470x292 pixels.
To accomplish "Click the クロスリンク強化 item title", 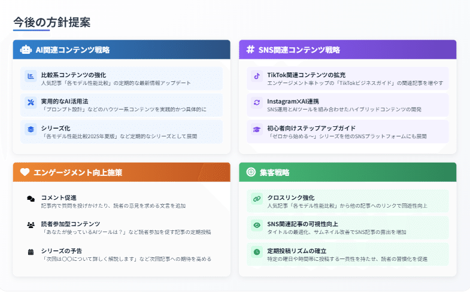I will coord(291,197).
